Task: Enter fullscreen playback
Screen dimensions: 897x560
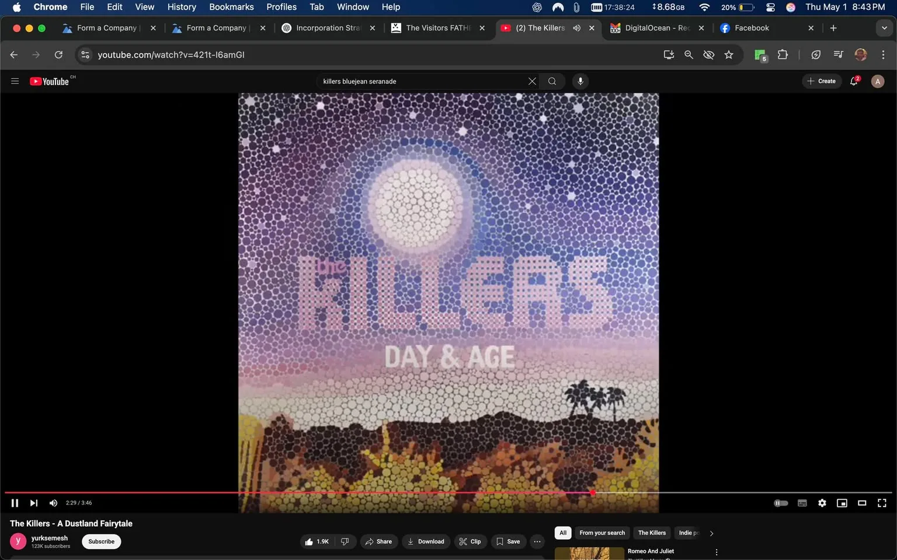Action: pyautogui.click(x=881, y=502)
